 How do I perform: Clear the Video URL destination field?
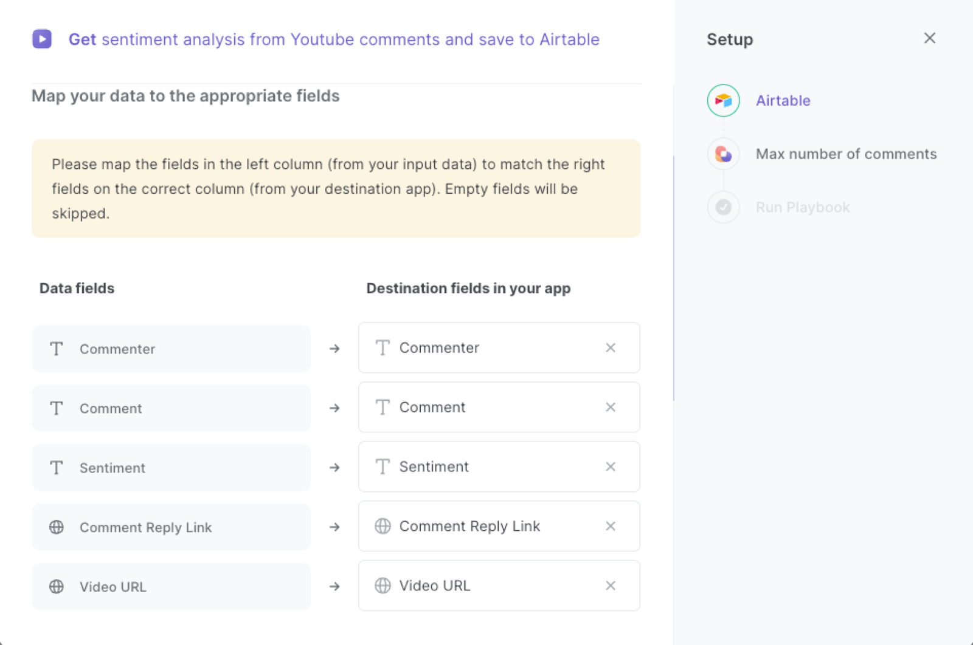point(610,586)
